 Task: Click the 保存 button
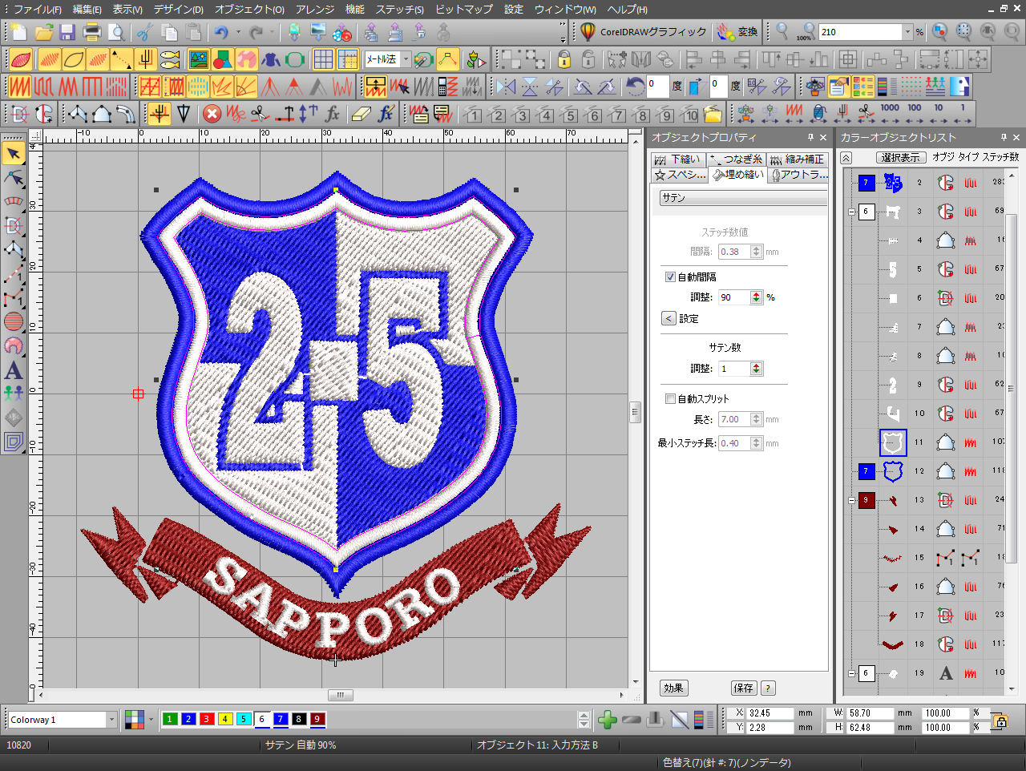pos(744,688)
